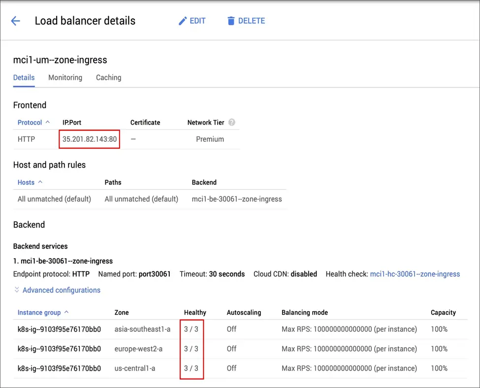480x388 pixels.
Task: Click Autoscaling Off in europe-west2-a row
Action: click(231, 349)
